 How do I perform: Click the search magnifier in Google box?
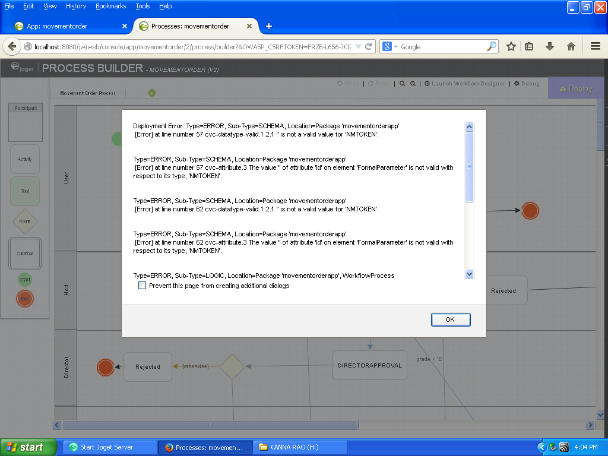coord(491,46)
